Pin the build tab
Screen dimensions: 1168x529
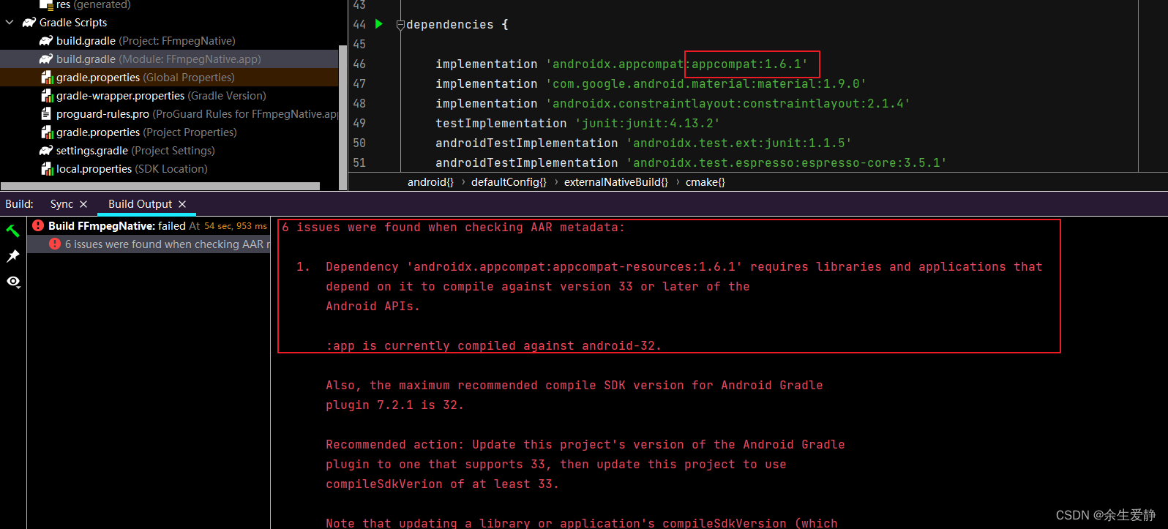(x=13, y=256)
